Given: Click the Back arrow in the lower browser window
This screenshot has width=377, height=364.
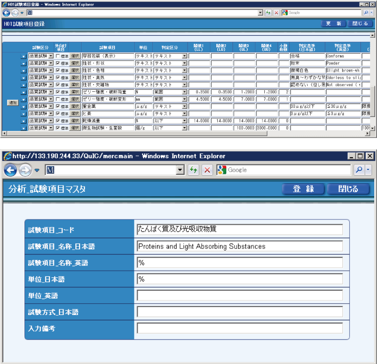Looking at the screenshot, I should 10,170.
